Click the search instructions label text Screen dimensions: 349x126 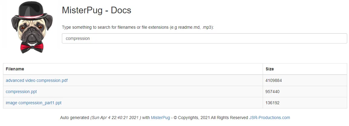(138, 27)
